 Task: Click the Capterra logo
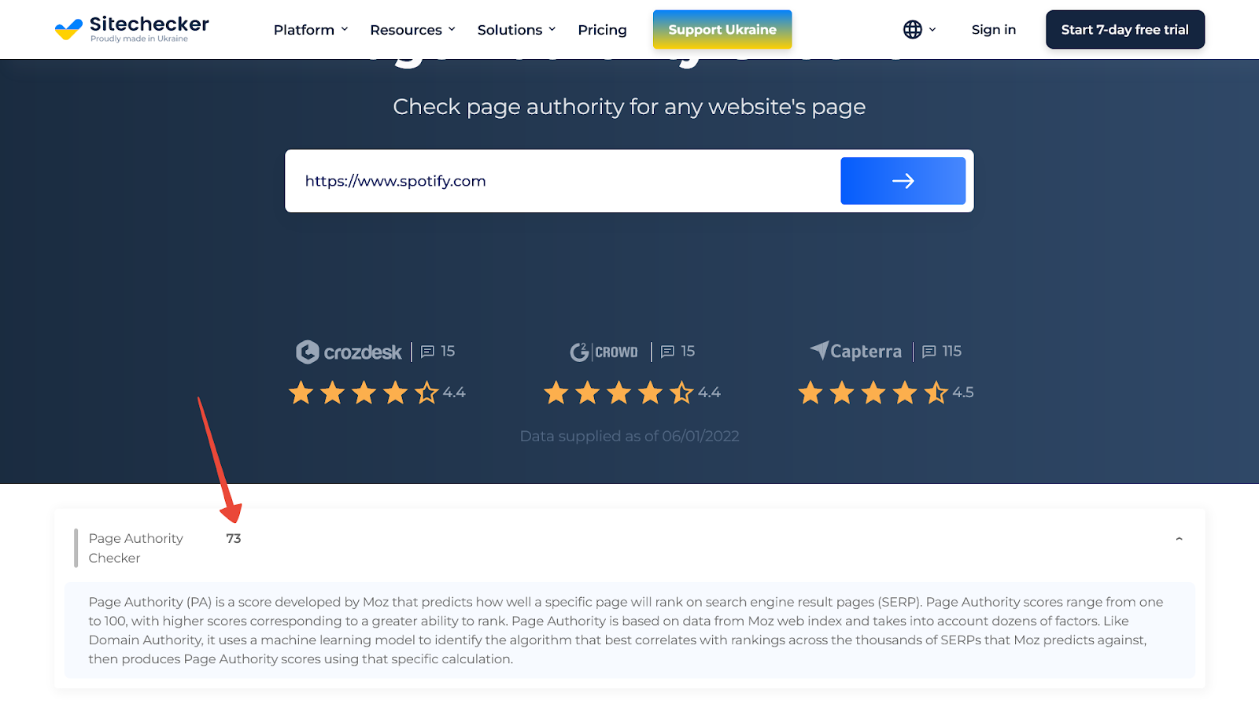[856, 351]
